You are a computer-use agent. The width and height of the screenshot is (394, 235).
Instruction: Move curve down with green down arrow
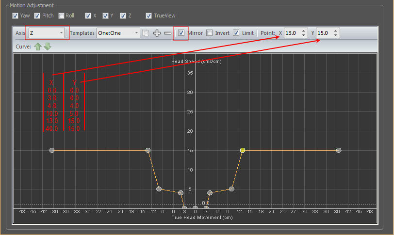coord(48,47)
